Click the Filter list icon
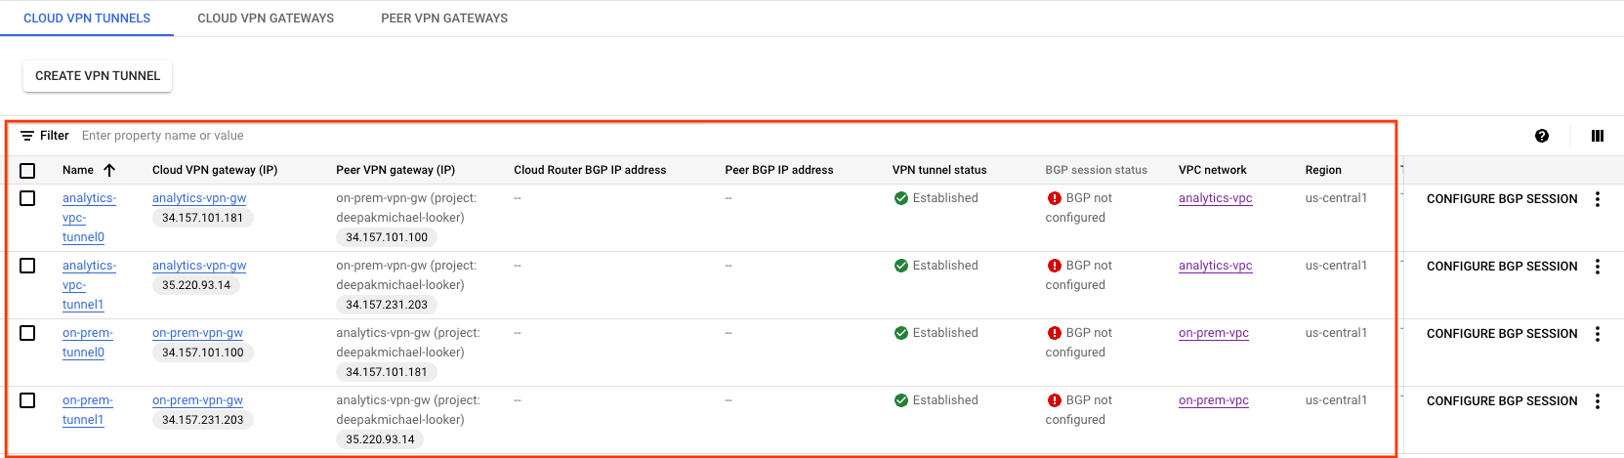 (x=27, y=136)
